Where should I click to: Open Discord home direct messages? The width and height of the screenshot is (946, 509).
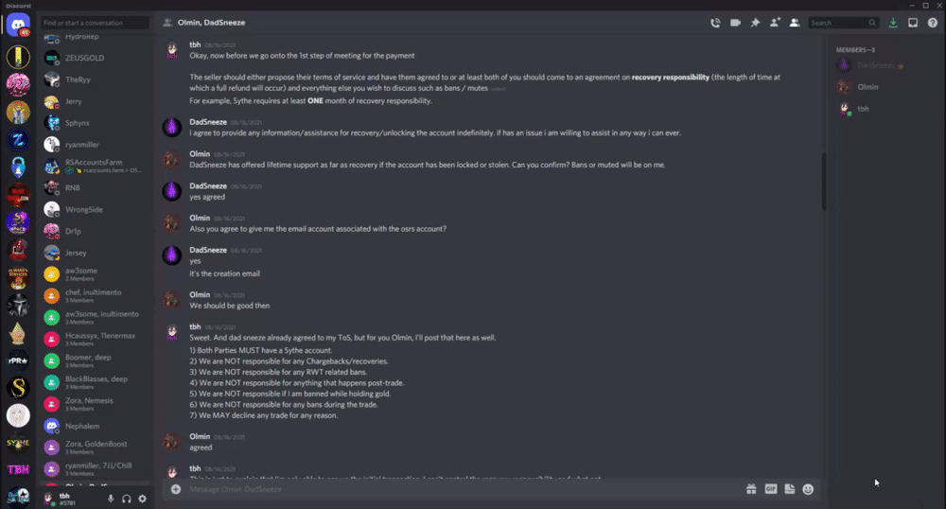18,26
